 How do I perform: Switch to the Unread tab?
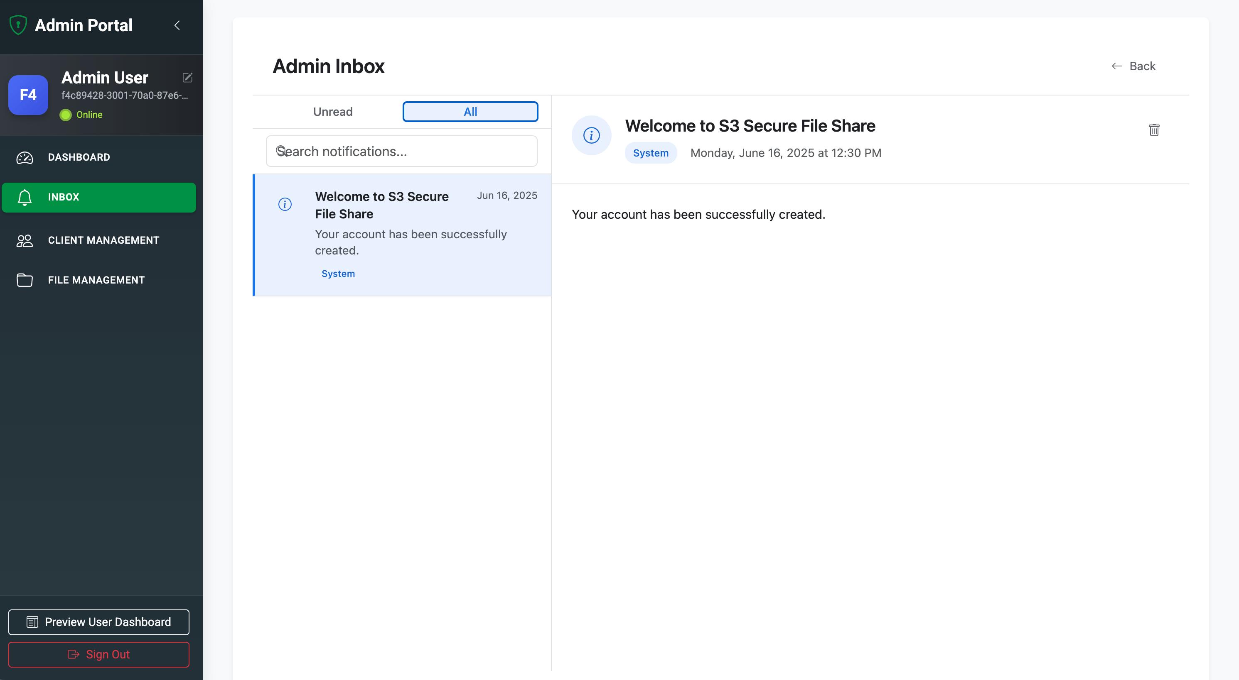coord(333,112)
